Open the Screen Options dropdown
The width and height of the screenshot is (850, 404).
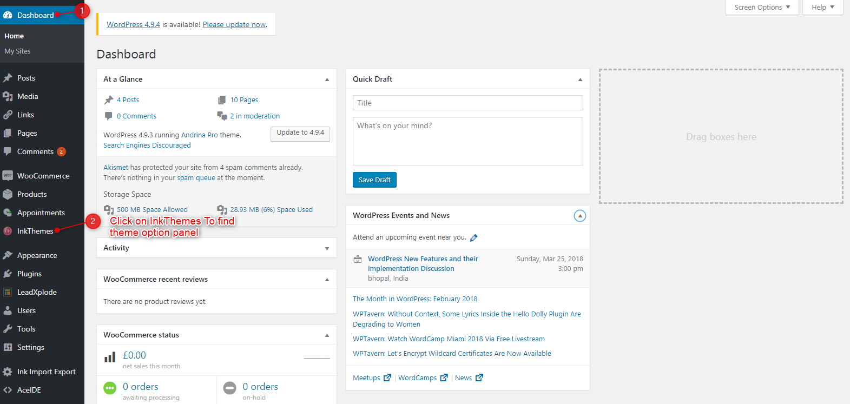762,7
